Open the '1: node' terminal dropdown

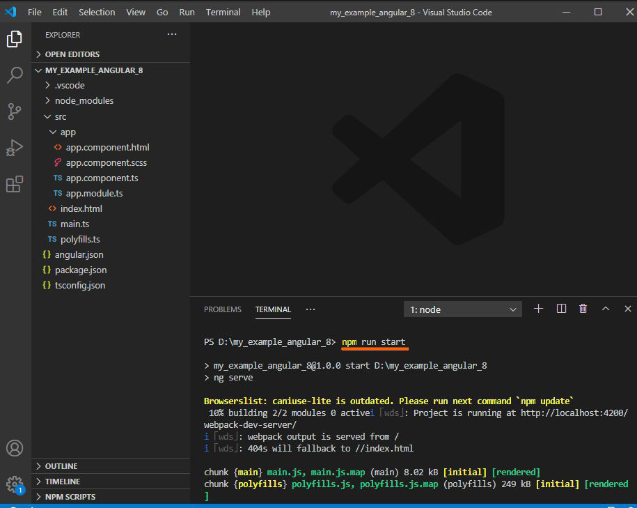463,309
